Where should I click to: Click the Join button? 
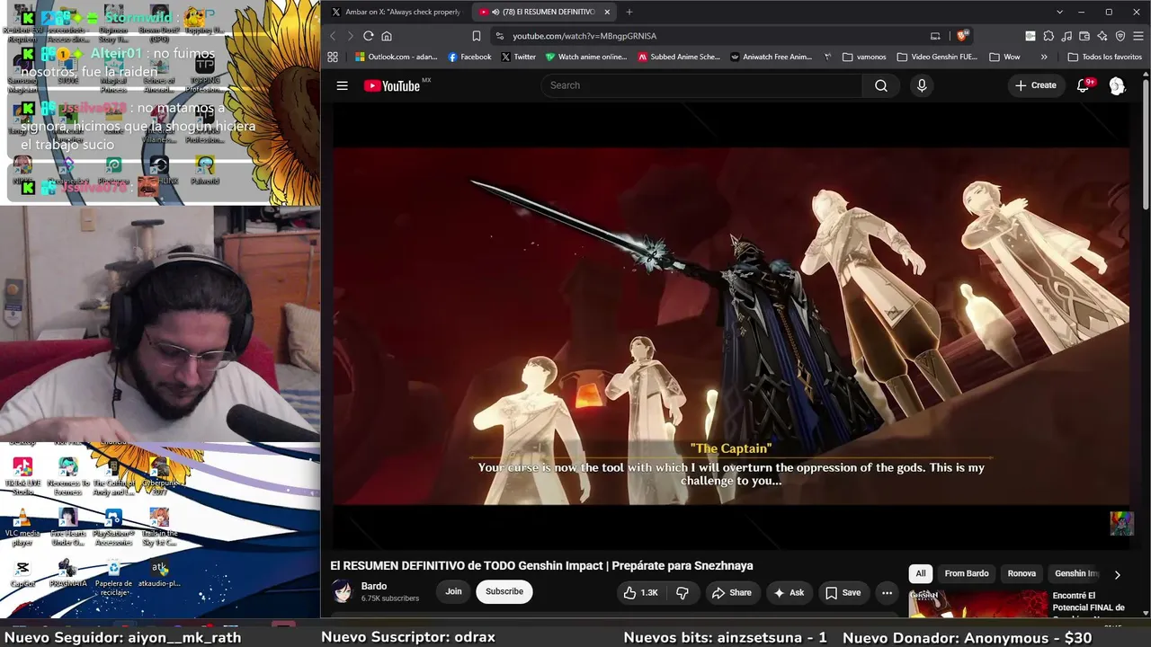click(453, 591)
